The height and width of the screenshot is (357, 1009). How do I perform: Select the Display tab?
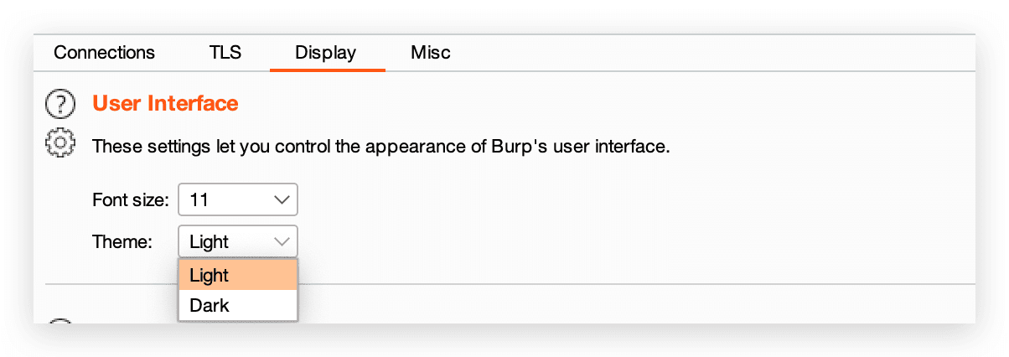click(325, 53)
